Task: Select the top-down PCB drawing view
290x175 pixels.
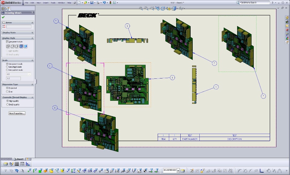Action: point(127,85)
